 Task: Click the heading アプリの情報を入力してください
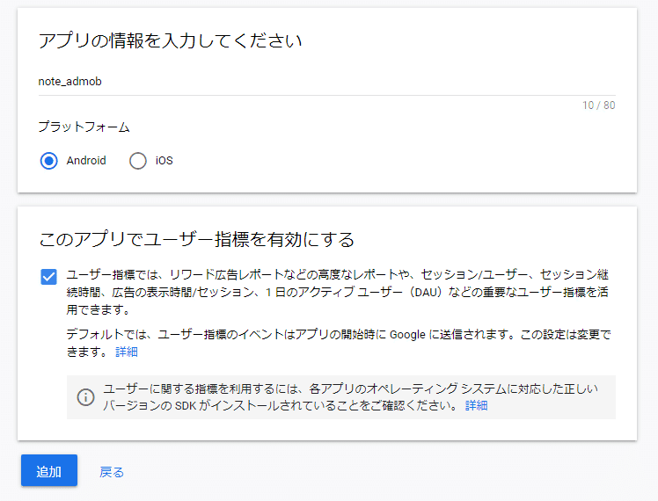point(170,40)
